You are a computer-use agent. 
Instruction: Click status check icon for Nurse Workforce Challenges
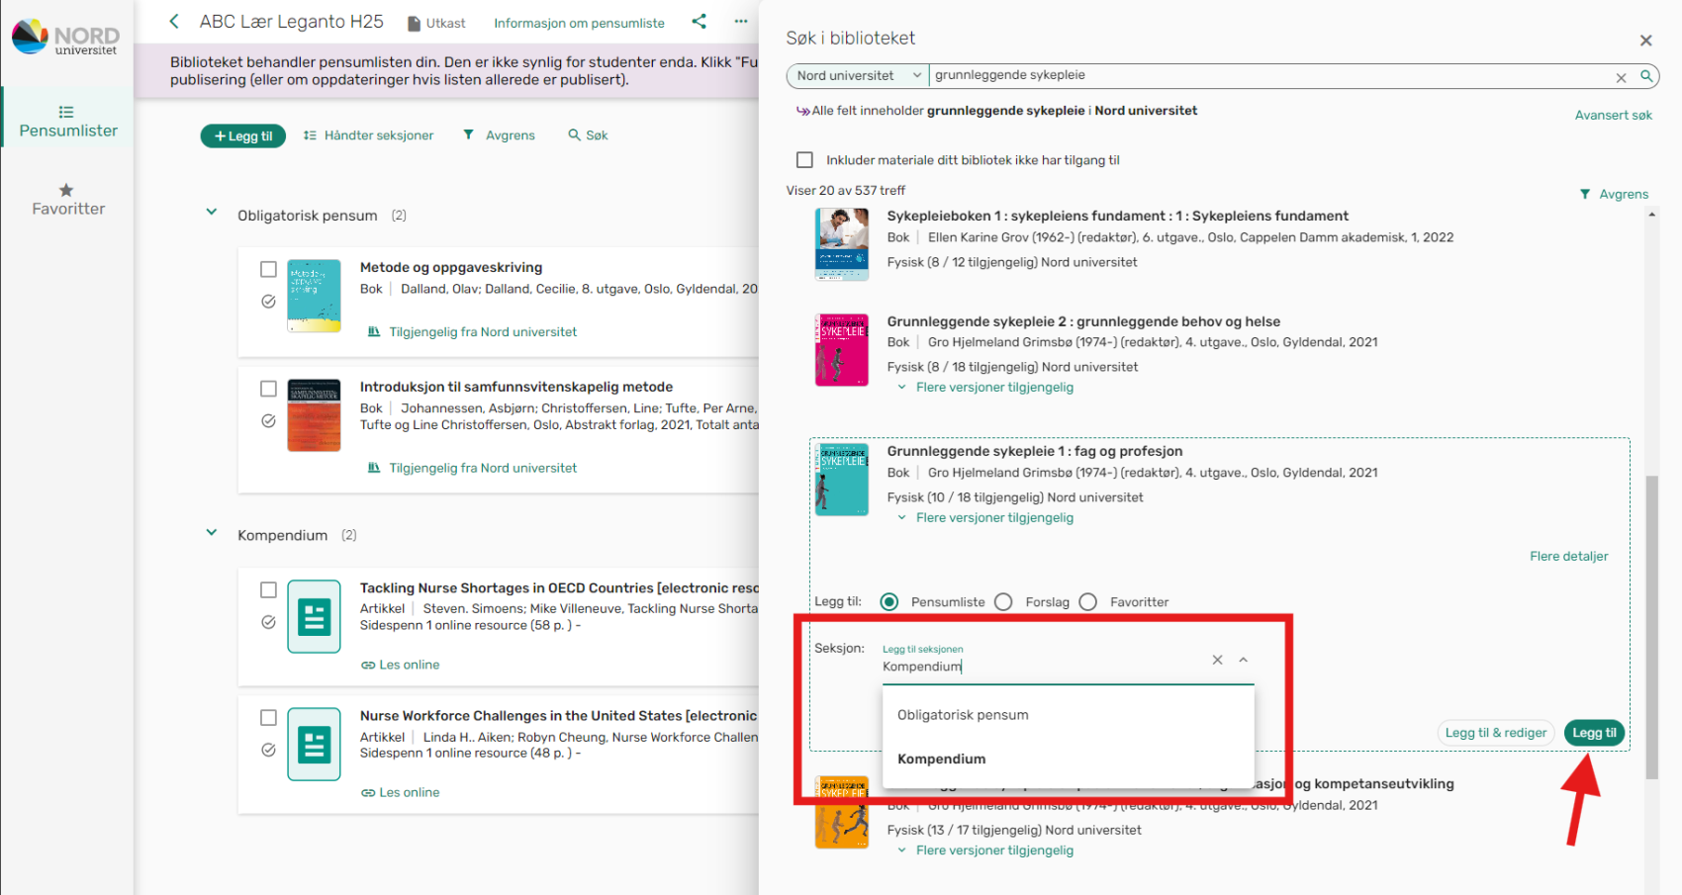pos(268,750)
